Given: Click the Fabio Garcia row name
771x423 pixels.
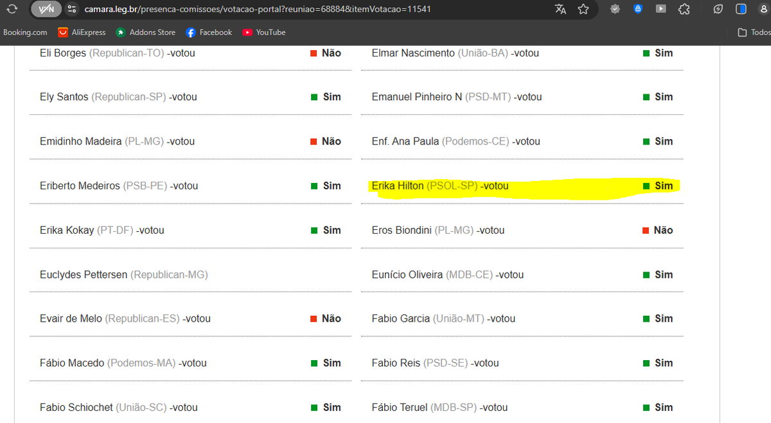Looking at the screenshot, I should coord(401,318).
